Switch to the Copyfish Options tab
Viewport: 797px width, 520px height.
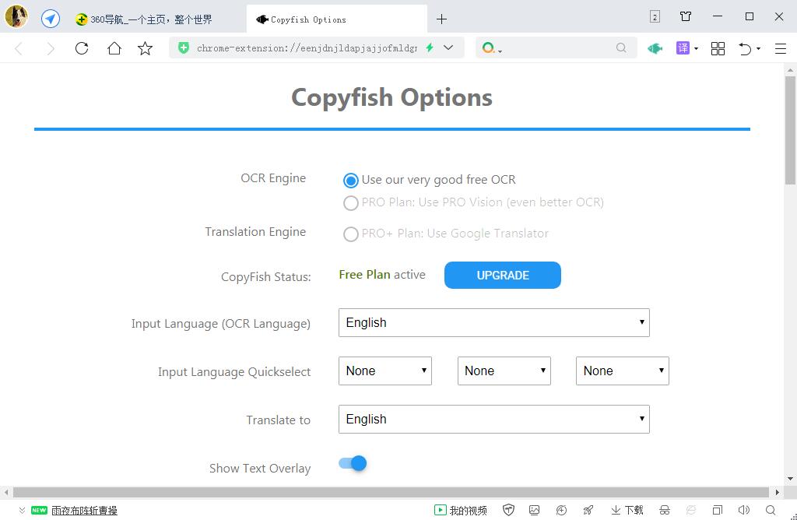point(336,19)
